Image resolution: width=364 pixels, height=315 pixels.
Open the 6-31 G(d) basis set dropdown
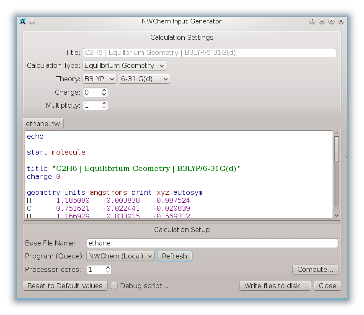[x=145, y=79]
